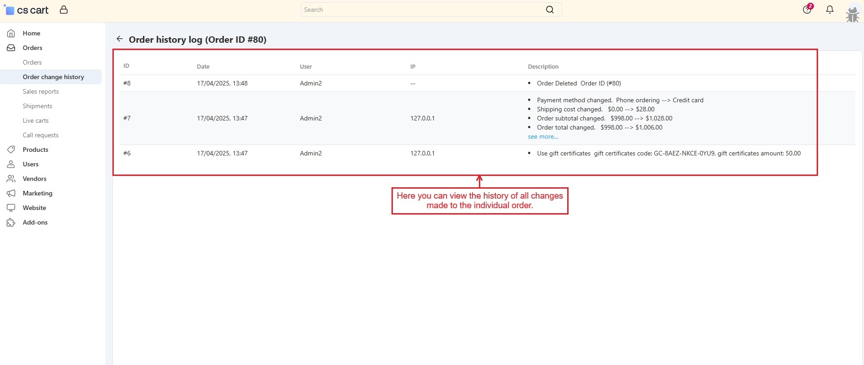Expand the Vendors menu section

pos(35,179)
